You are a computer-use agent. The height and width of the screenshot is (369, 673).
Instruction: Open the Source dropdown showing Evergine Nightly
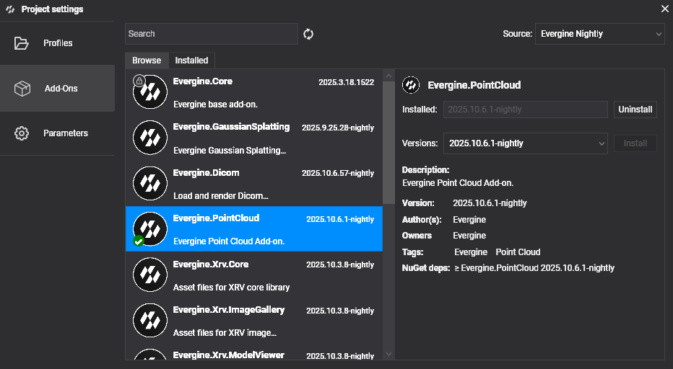click(599, 34)
